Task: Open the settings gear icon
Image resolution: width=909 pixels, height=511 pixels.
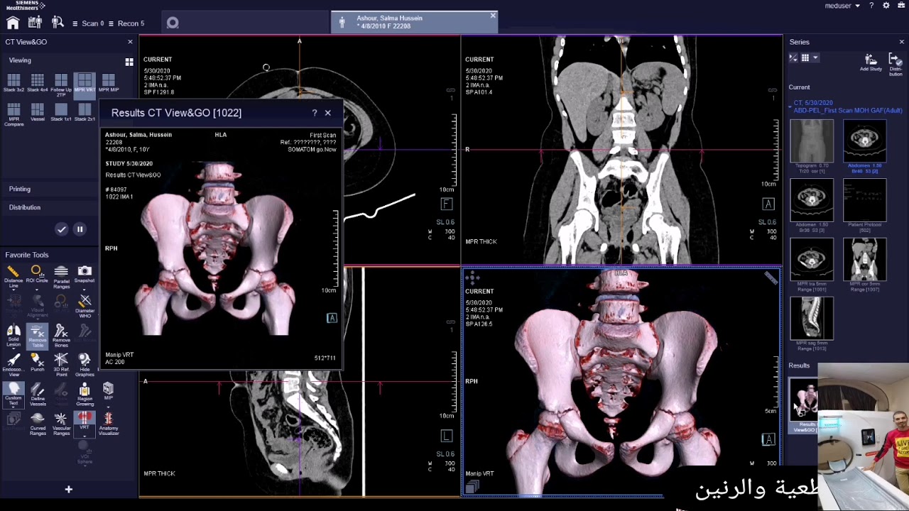Action: (886, 6)
